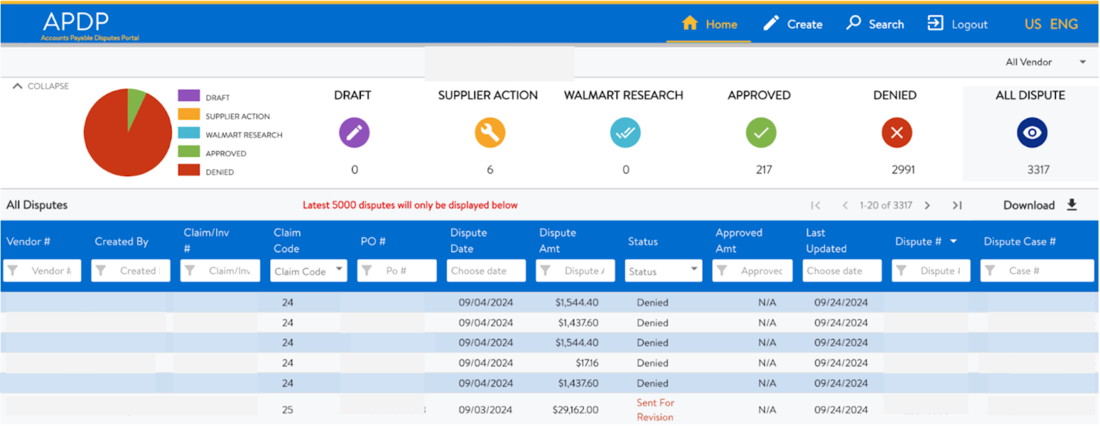Click the Dispute # filter field

[931, 271]
